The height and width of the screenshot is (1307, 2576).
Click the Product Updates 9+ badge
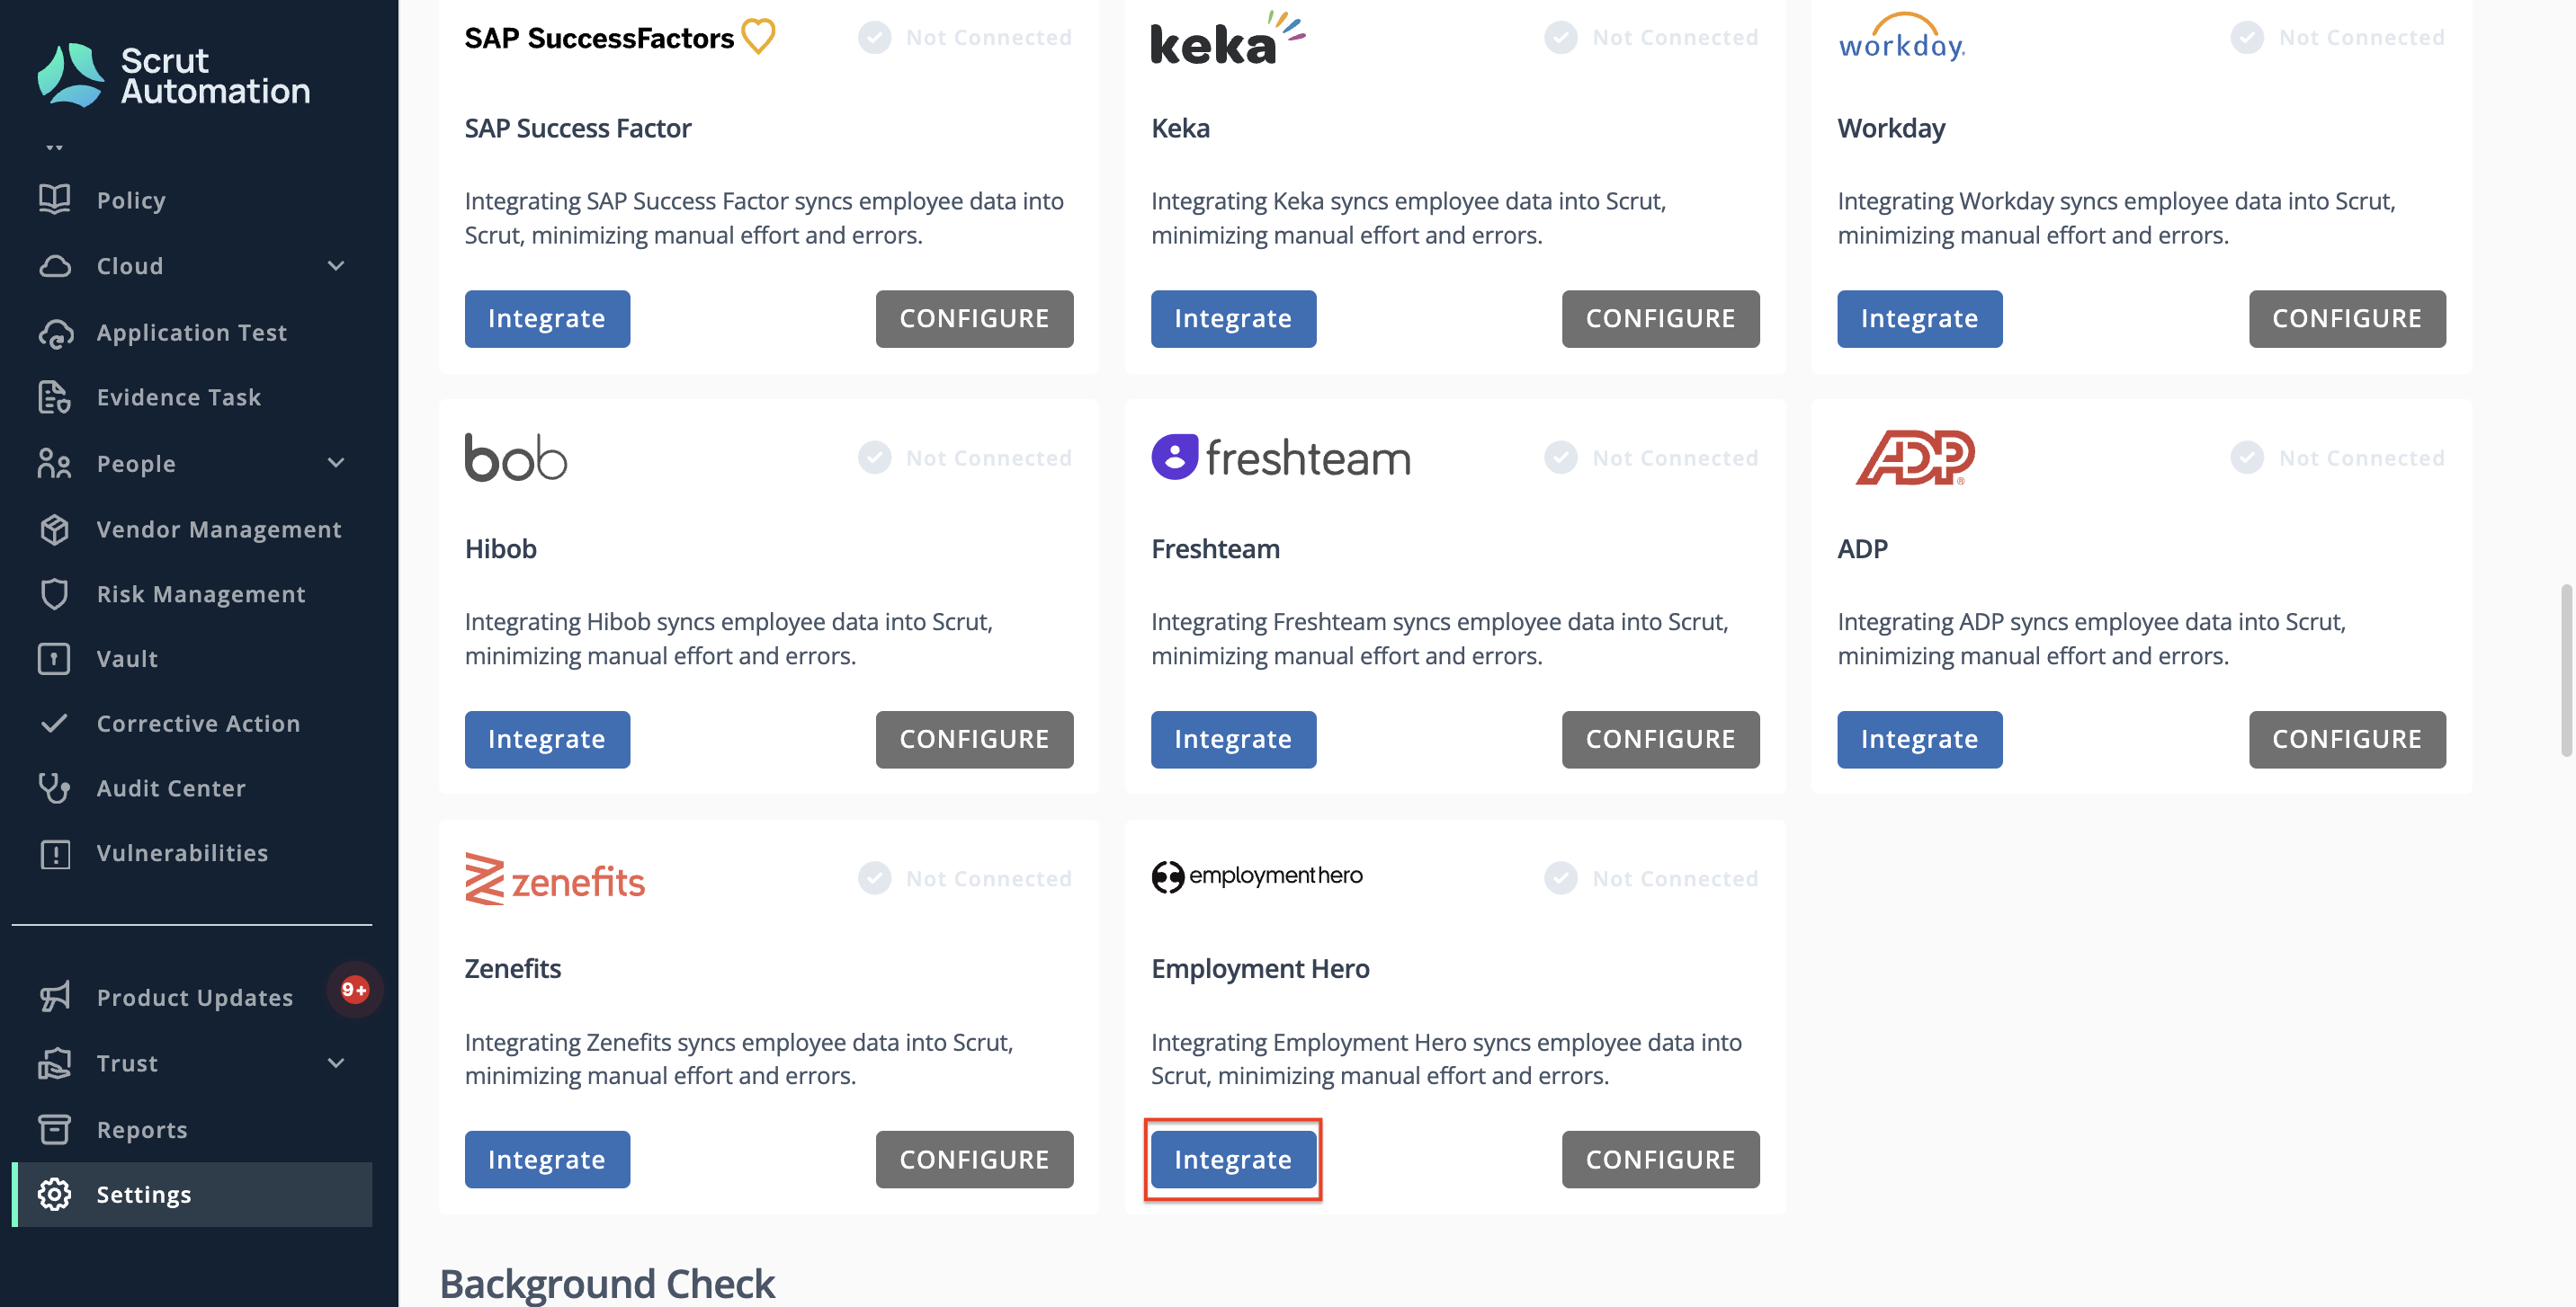coord(355,990)
